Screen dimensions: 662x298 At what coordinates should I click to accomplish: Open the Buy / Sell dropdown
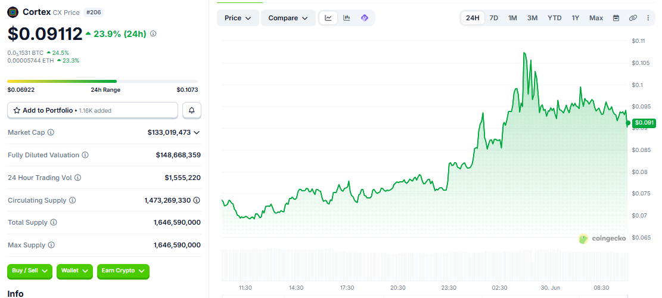(x=30, y=271)
